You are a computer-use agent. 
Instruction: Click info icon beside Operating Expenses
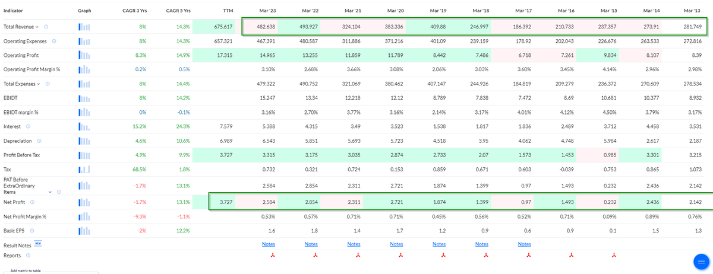[x=54, y=41]
